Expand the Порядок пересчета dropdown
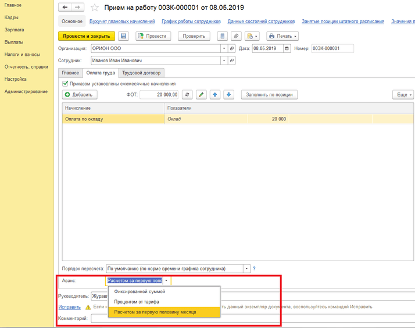The width and height of the screenshot is (415, 328). pyautogui.click(x=246, y=269)
